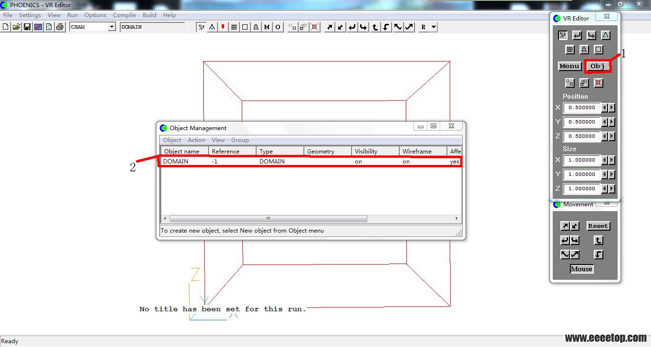The image size is (651, 347).
Task: Click the Visibility column header
Action: pyautogui.click(x=375, y=151)
